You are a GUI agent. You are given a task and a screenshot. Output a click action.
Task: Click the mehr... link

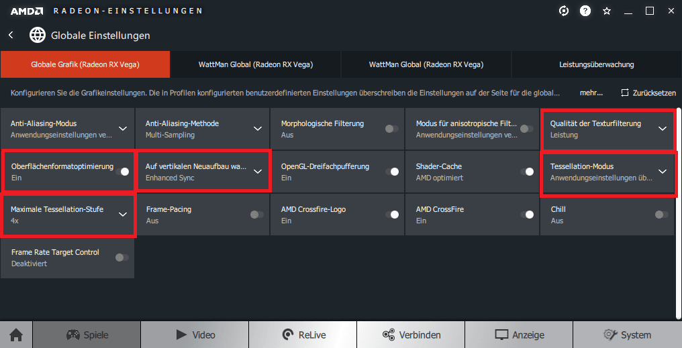[x=591, y=93]
